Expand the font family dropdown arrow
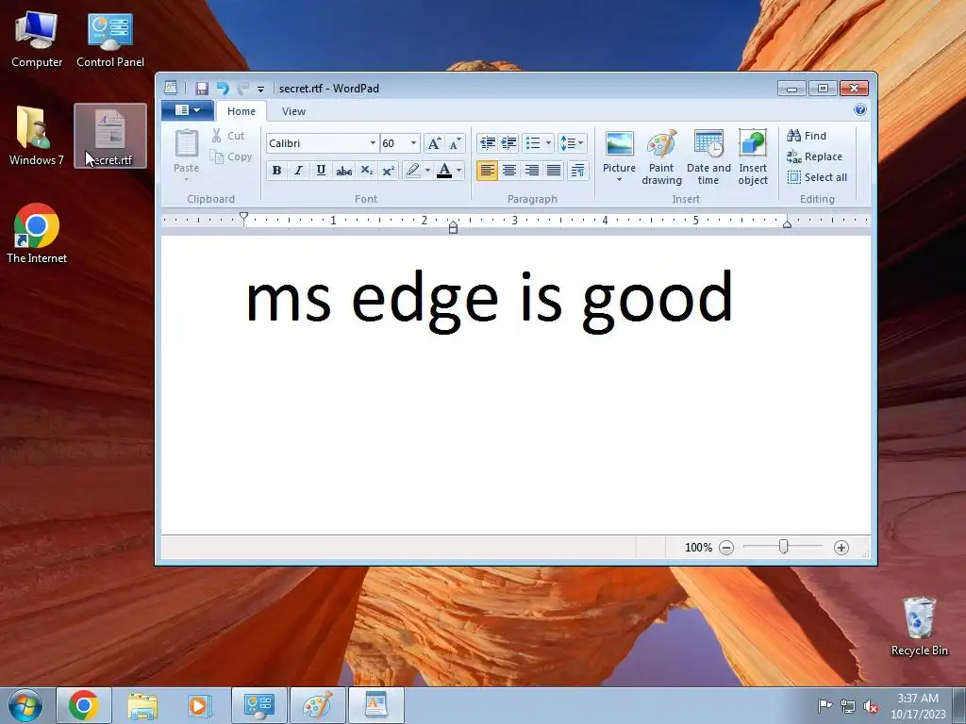966x724 pixels. (373, 143)
